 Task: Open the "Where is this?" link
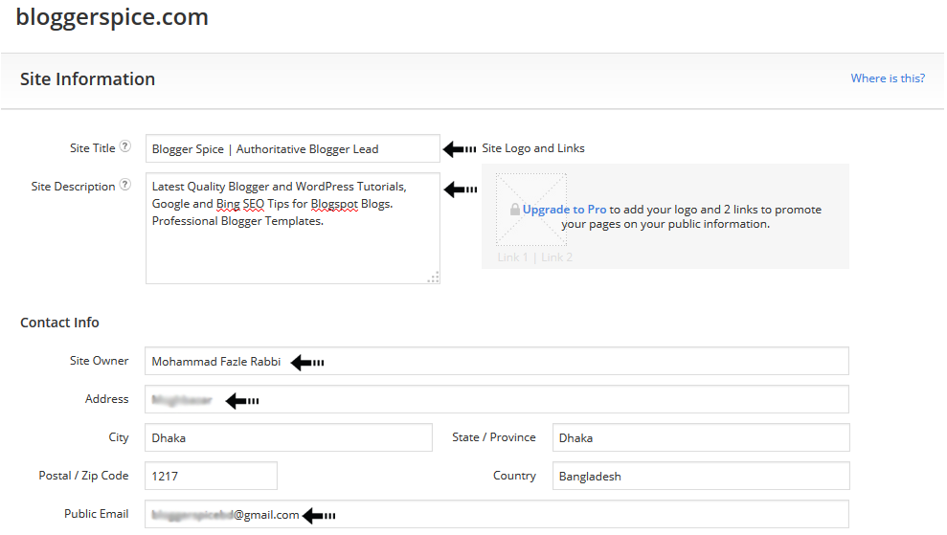click(888, 78)
